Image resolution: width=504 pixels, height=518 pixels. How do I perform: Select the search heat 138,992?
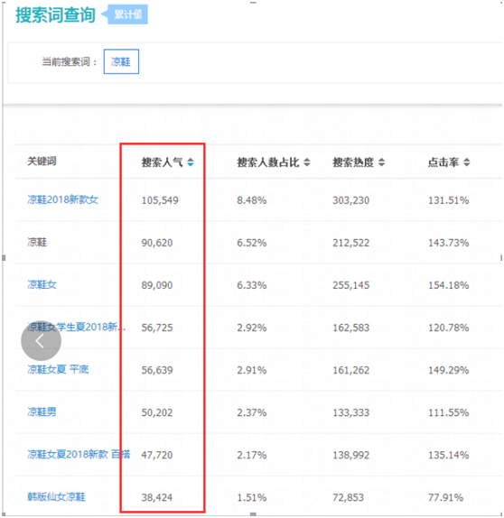tap(350, 455)
